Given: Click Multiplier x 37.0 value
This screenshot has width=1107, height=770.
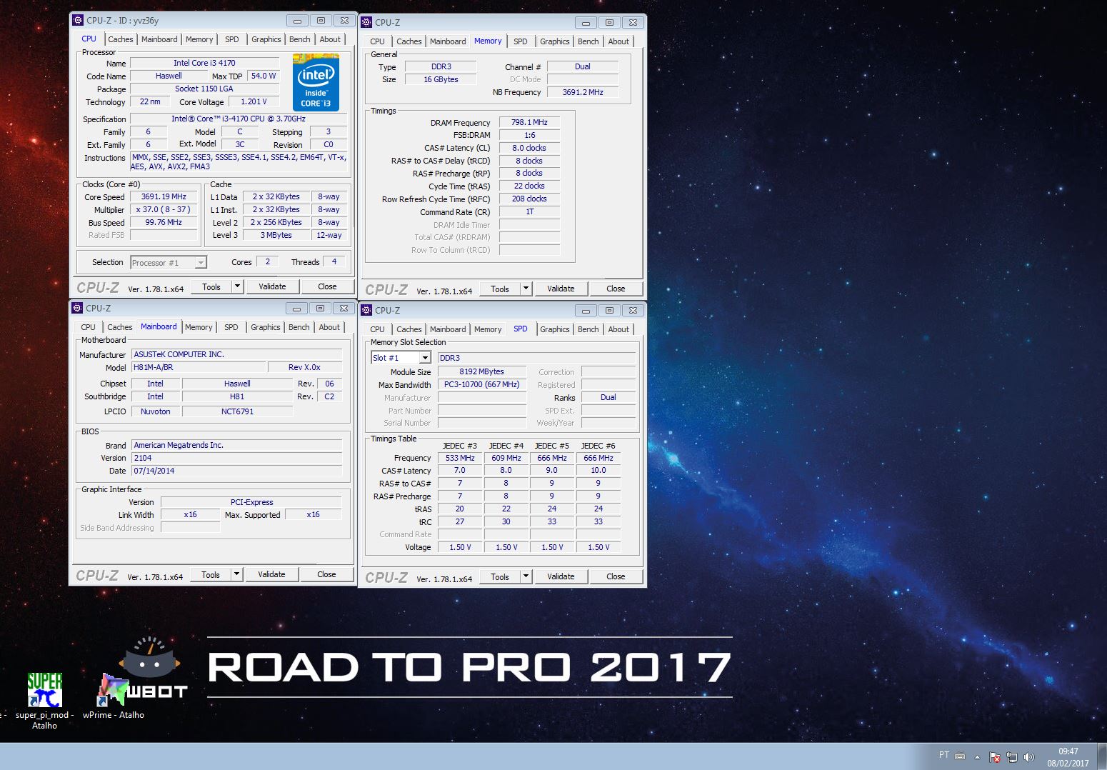Looking at the screenshot, I should (164, 209).
